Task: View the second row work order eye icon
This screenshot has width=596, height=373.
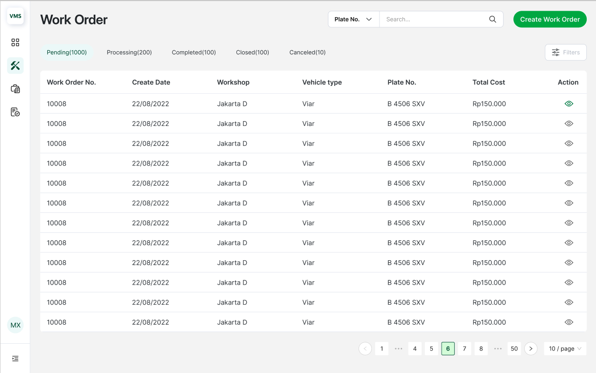Action: (568, 124)
